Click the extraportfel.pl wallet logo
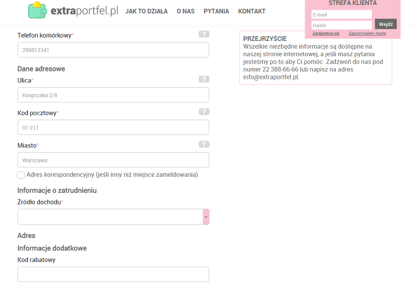Image resolution: width=417 pixels, height=288 pixels. (38, 10)
